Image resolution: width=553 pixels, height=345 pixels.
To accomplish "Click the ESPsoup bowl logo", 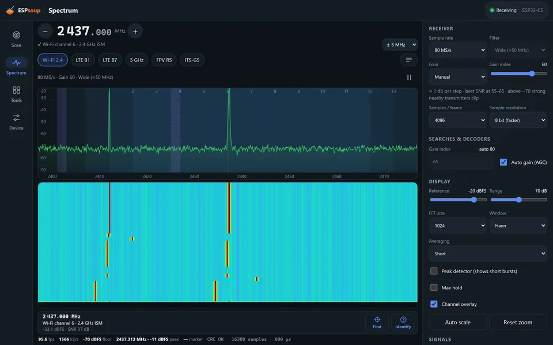I will [x=10, y=10].
